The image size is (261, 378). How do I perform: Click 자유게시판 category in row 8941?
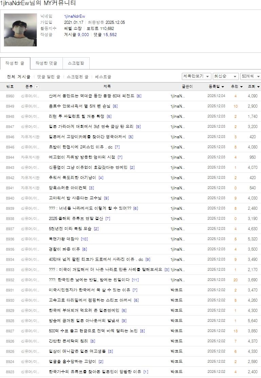click(30, 188)
